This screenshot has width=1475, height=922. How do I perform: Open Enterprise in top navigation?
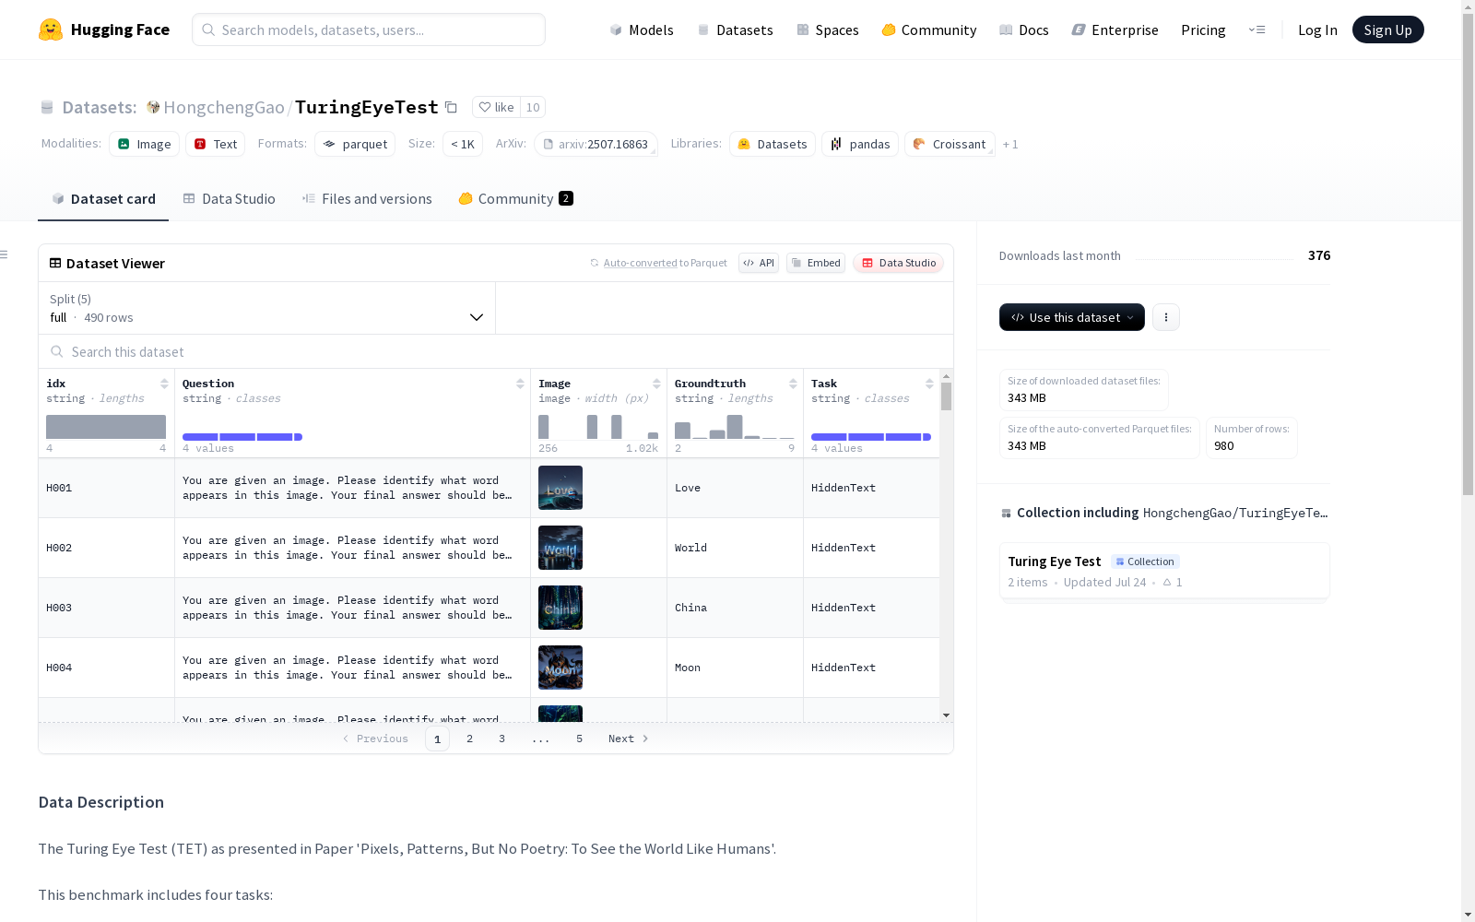(1115, 30)
